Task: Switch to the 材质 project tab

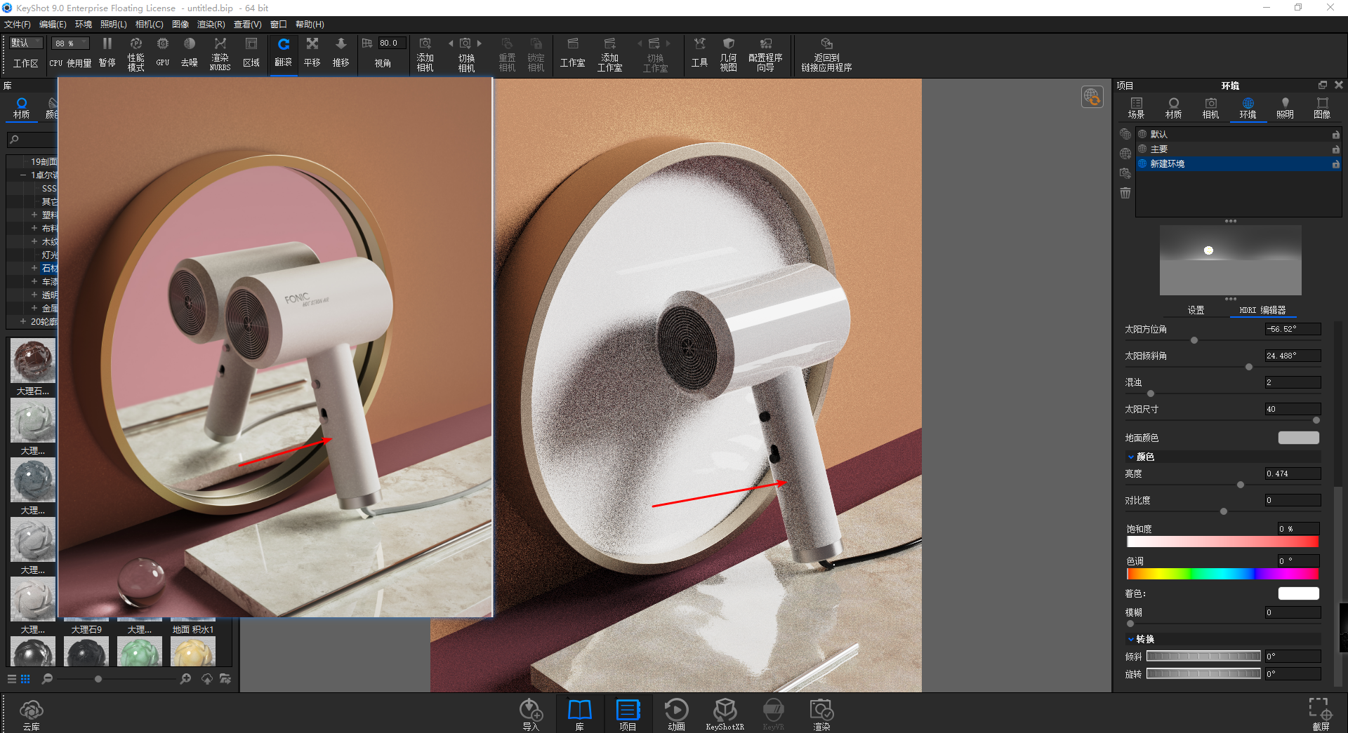Action: coord(1173,108)
